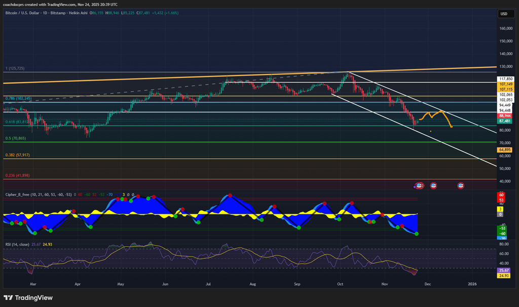Click the orange 64,895 price label
519x307 pixels.
click(504, 149)
